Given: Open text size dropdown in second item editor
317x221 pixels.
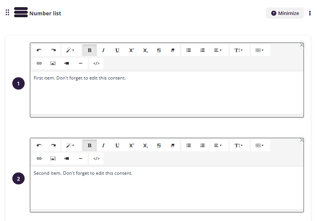Looking at the screenshot, I should pos(239,145).
